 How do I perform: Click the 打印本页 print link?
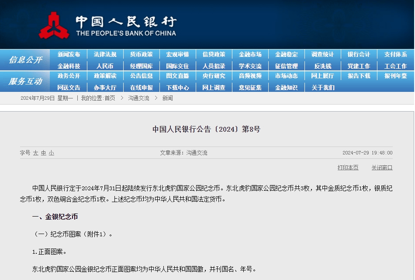[348, 168]
